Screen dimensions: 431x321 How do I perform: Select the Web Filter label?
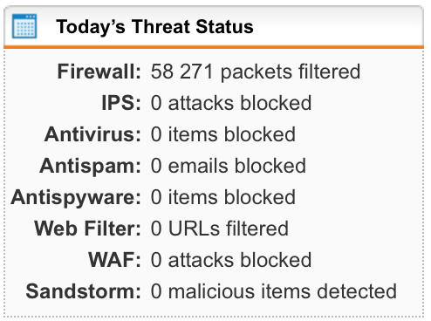pos(87,229)
